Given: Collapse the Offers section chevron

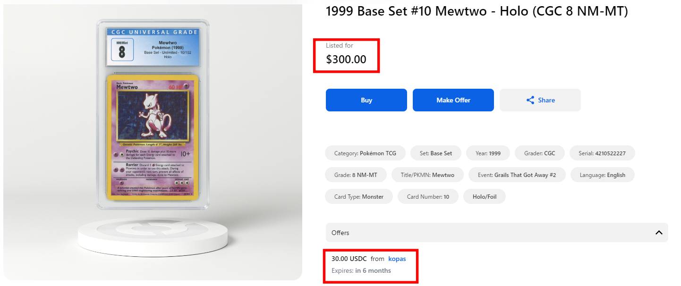Looking at the screenshot, I should click(x=659, y=233).
